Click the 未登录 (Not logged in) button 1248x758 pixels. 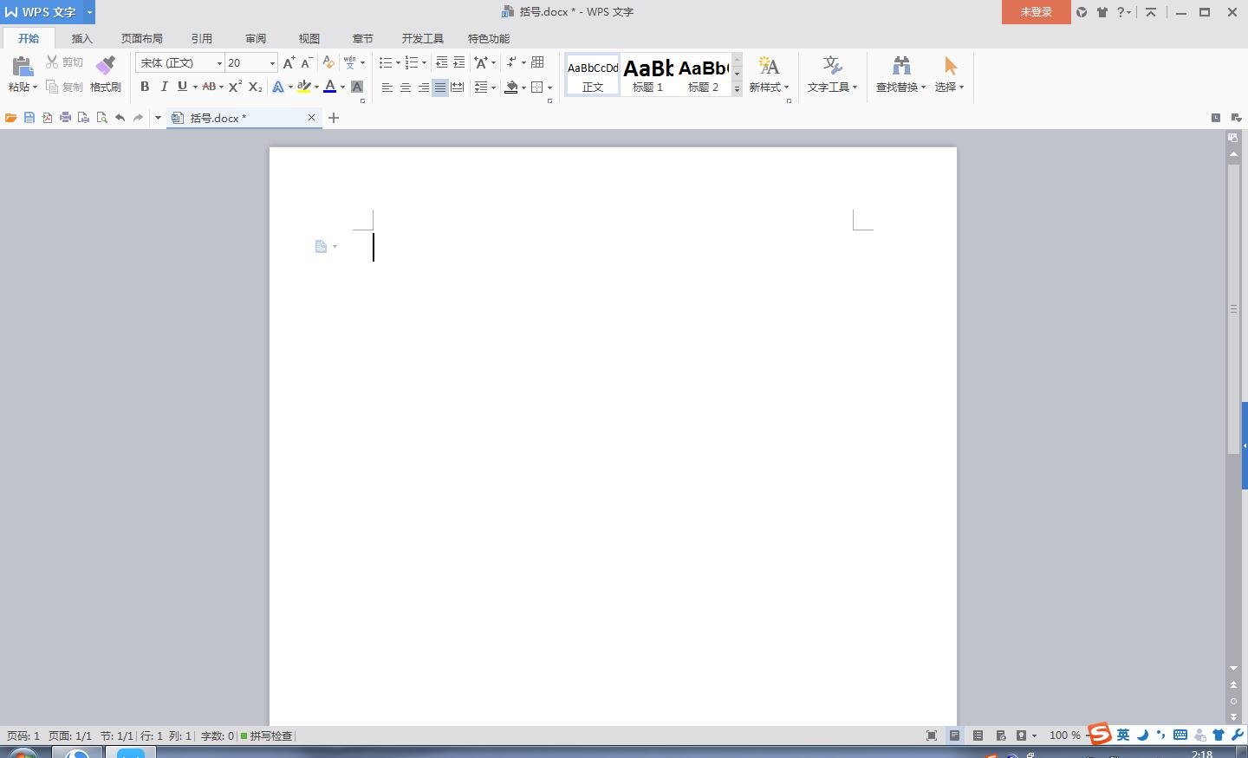pyautogui.click(x=1037, y=12)
